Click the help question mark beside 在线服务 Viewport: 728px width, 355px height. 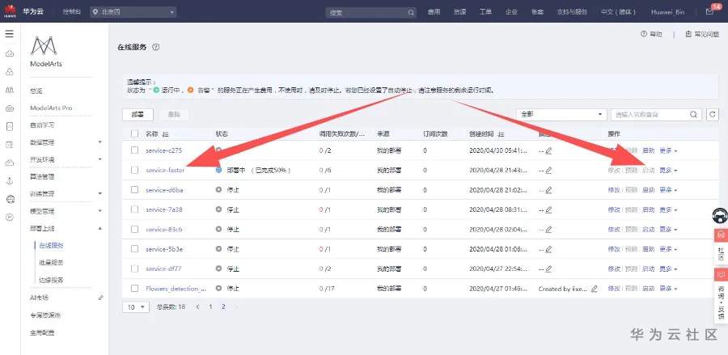pos(156,48)
